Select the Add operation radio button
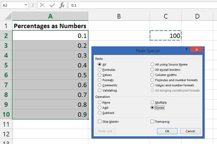Image resolution: width=217 pixels, height=144 pixels. [100, 108]
